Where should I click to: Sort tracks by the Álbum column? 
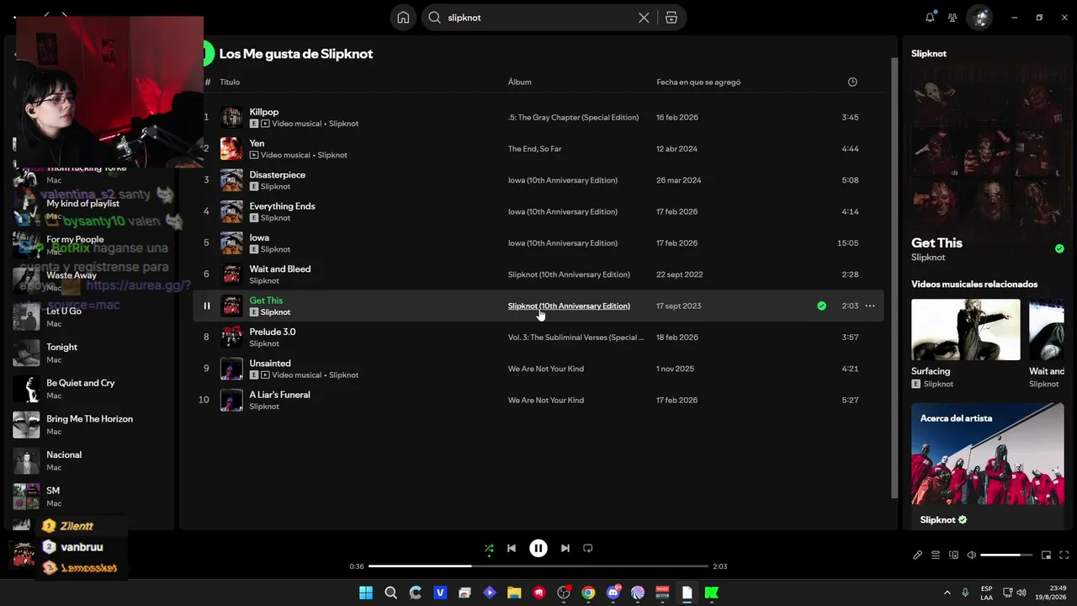click(x=520, y=82)
